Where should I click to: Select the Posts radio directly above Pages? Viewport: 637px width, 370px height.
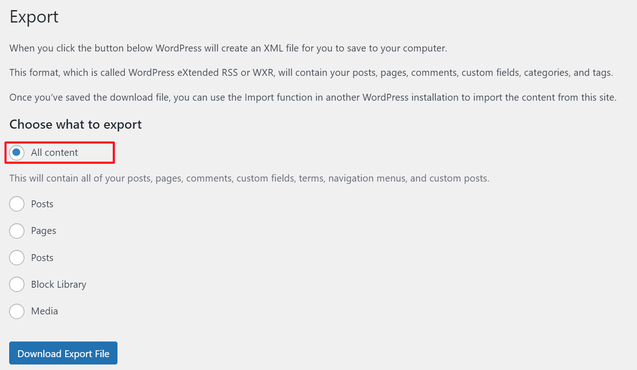17,204
